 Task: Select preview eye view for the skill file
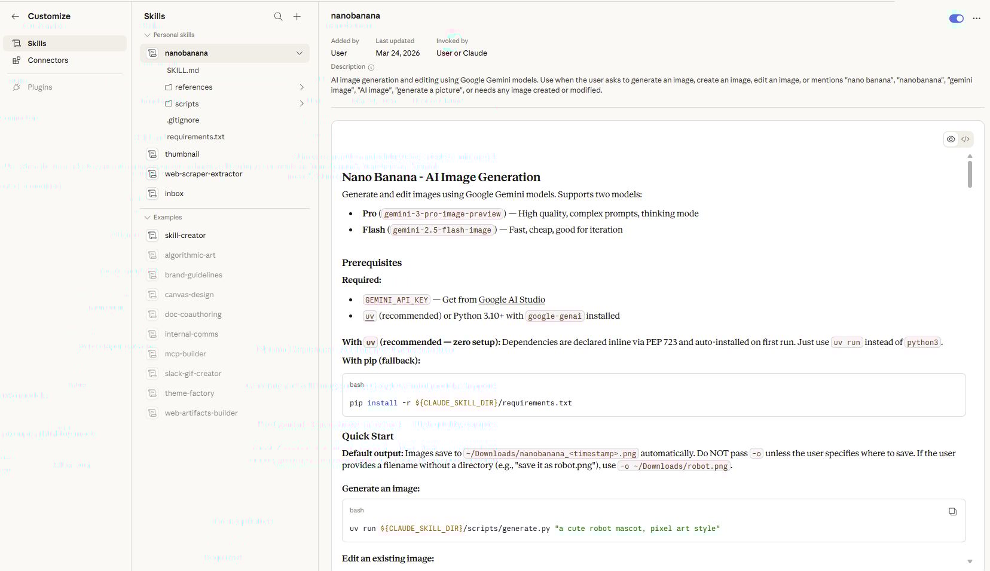coord(951,139)
